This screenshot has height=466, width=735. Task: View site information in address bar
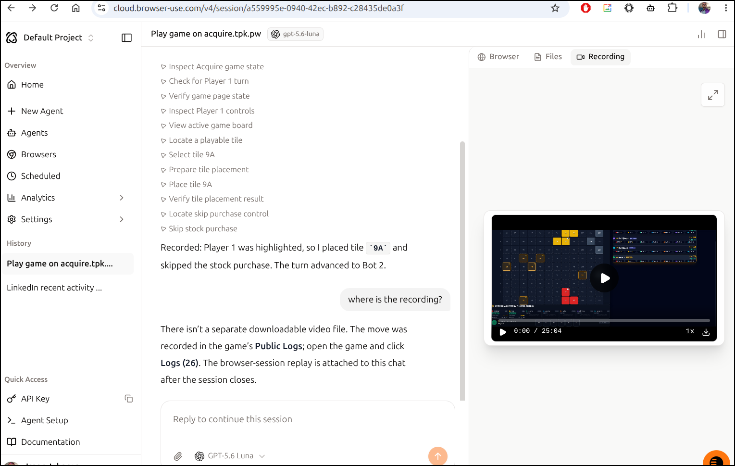tap(101, 8)
